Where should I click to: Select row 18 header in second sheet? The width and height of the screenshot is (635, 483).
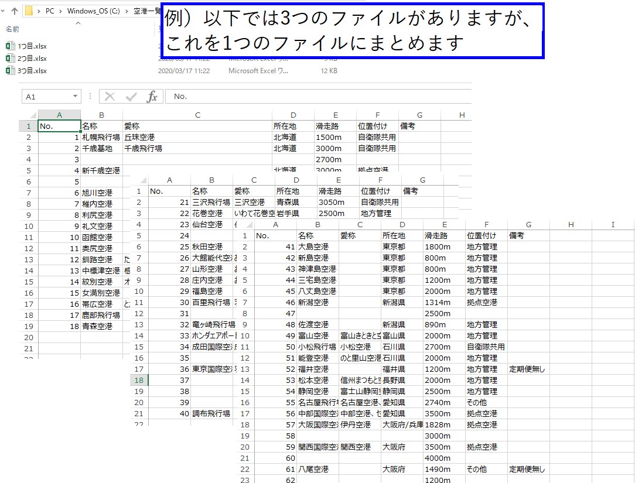pos(139,380)
